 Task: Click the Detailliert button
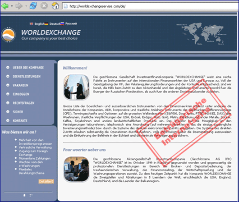pyautogui.click(x=46, y=181)
